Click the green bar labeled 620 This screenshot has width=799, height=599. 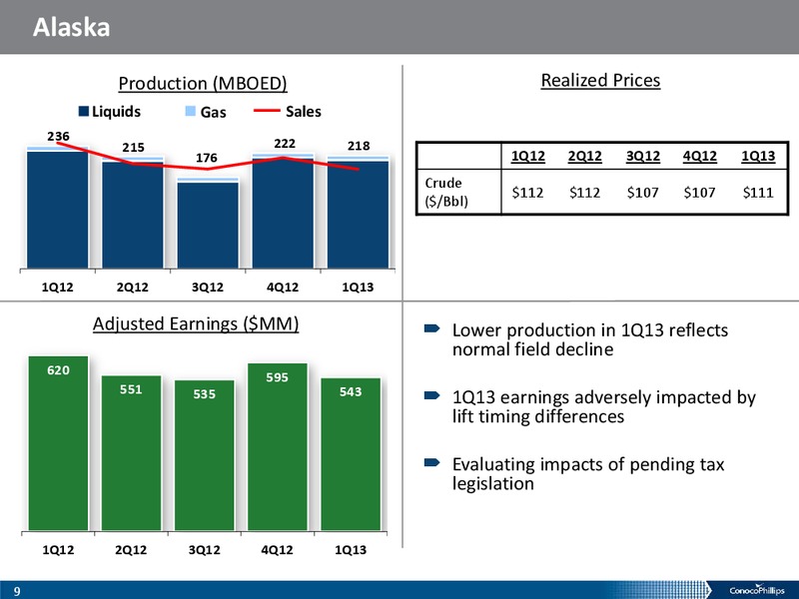[x=58, y=443]
